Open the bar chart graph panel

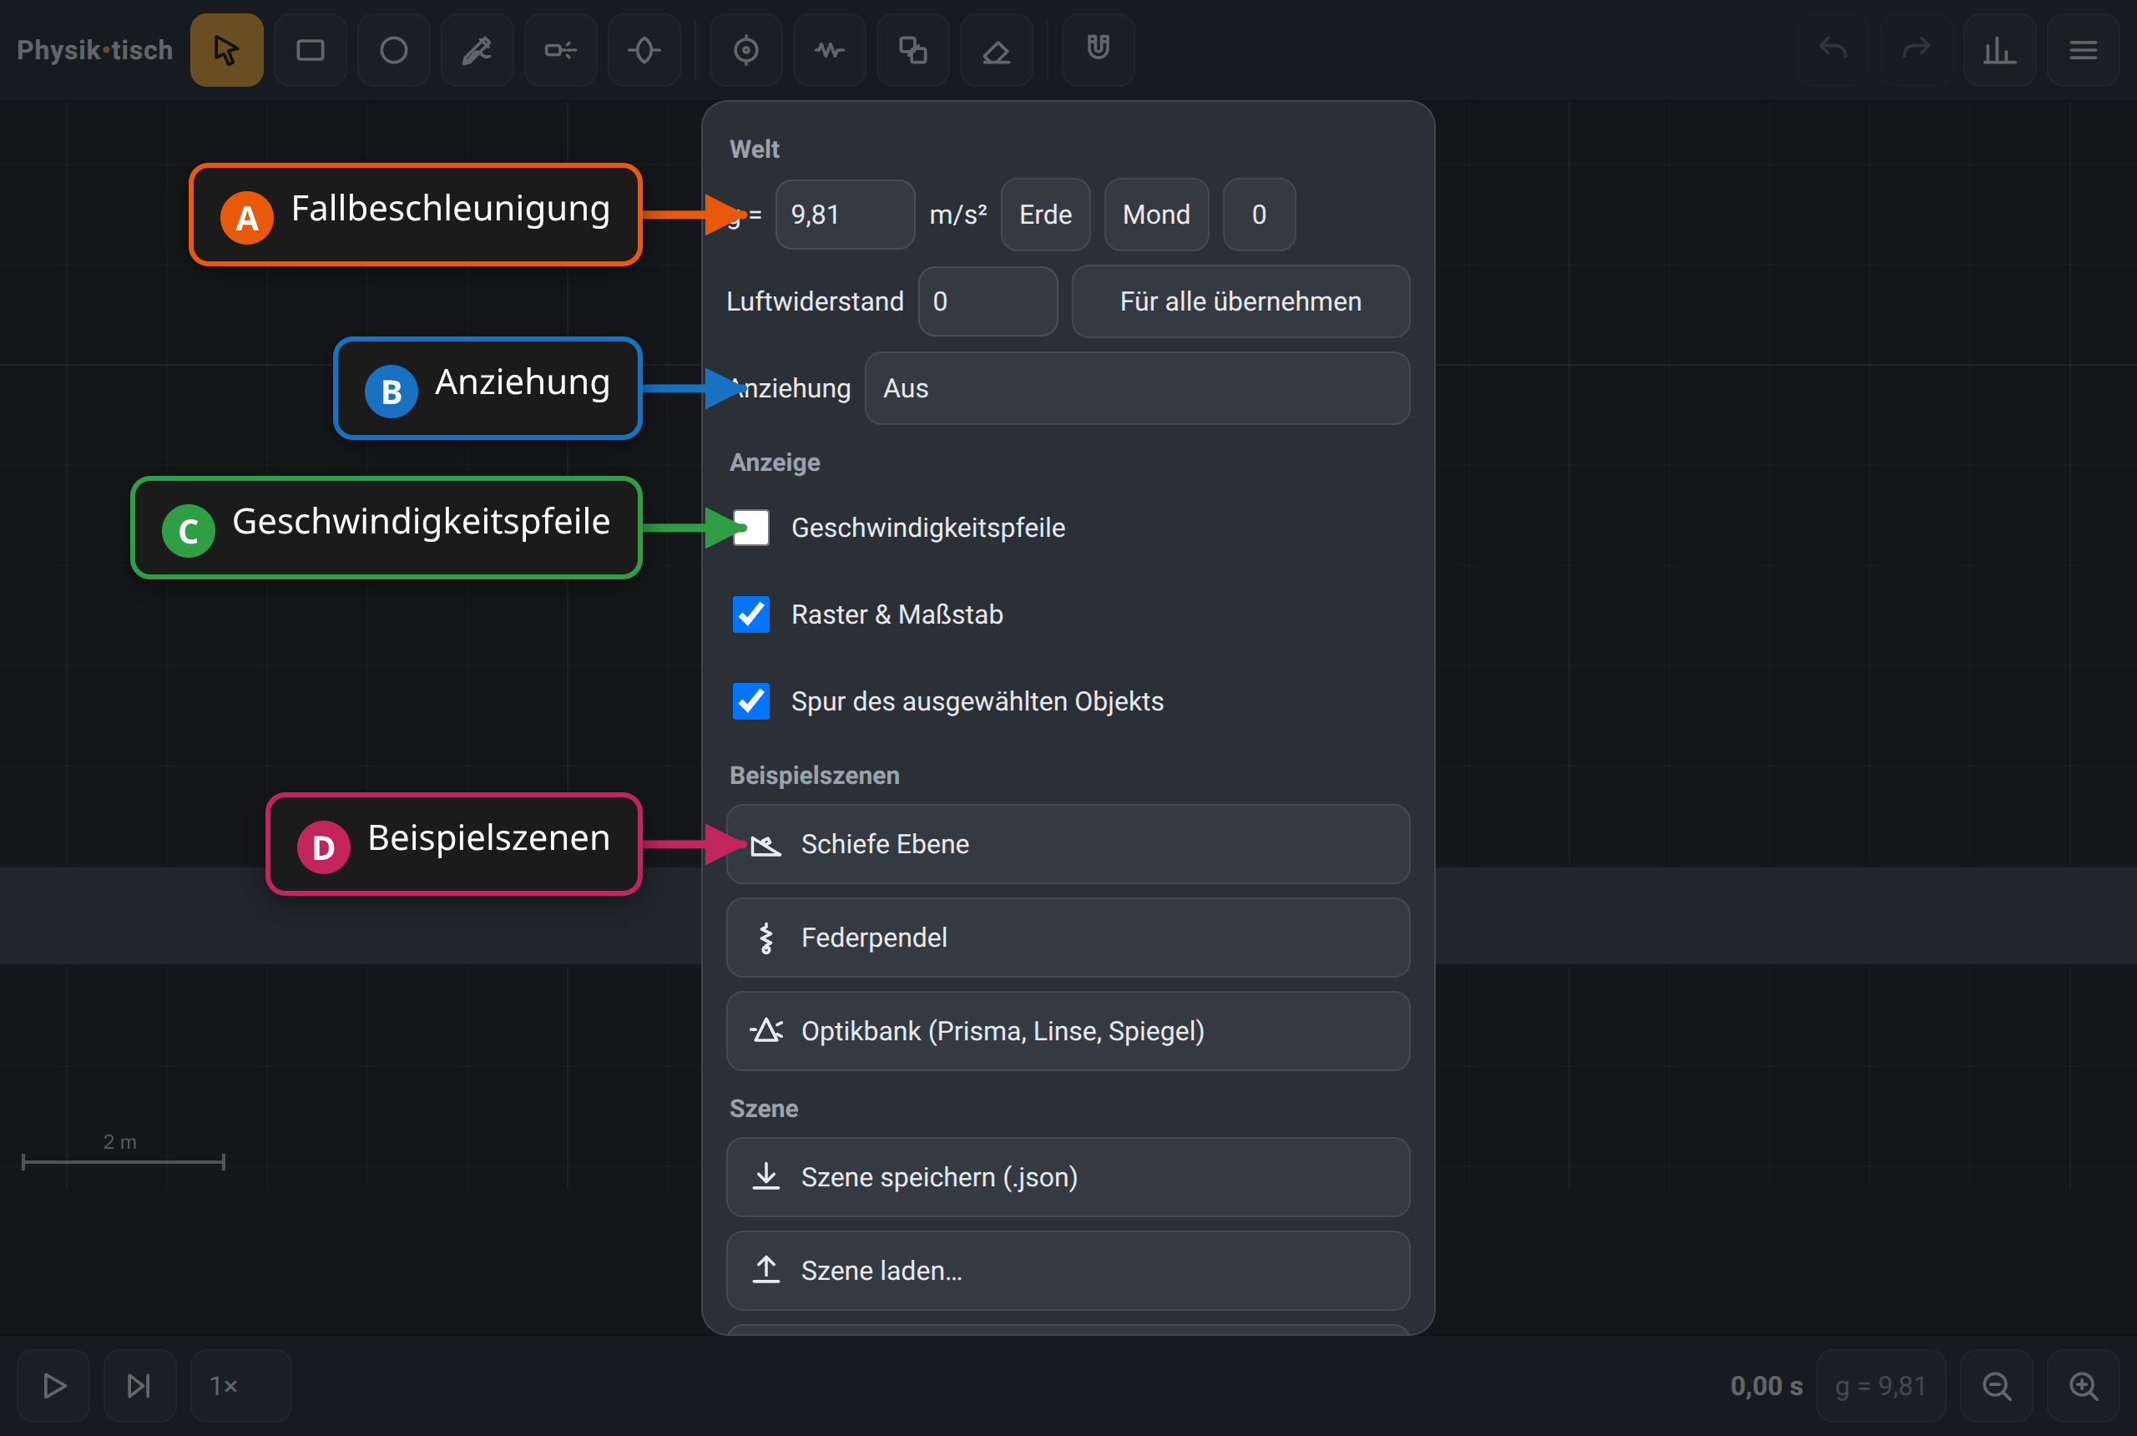[1999, 49]
